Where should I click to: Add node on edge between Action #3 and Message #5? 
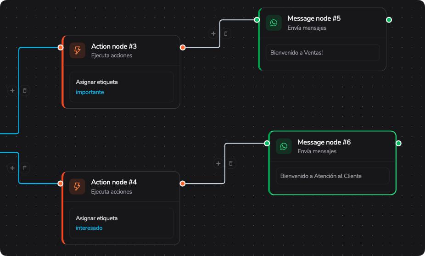(x=213, y=33)
